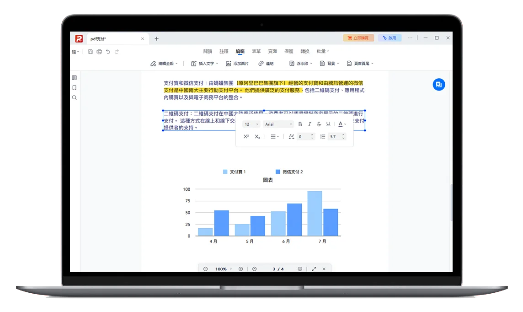Open the text alignment dropdown
Screen dimensions: 523x312
pyautogui.click(x=274, y=136)
